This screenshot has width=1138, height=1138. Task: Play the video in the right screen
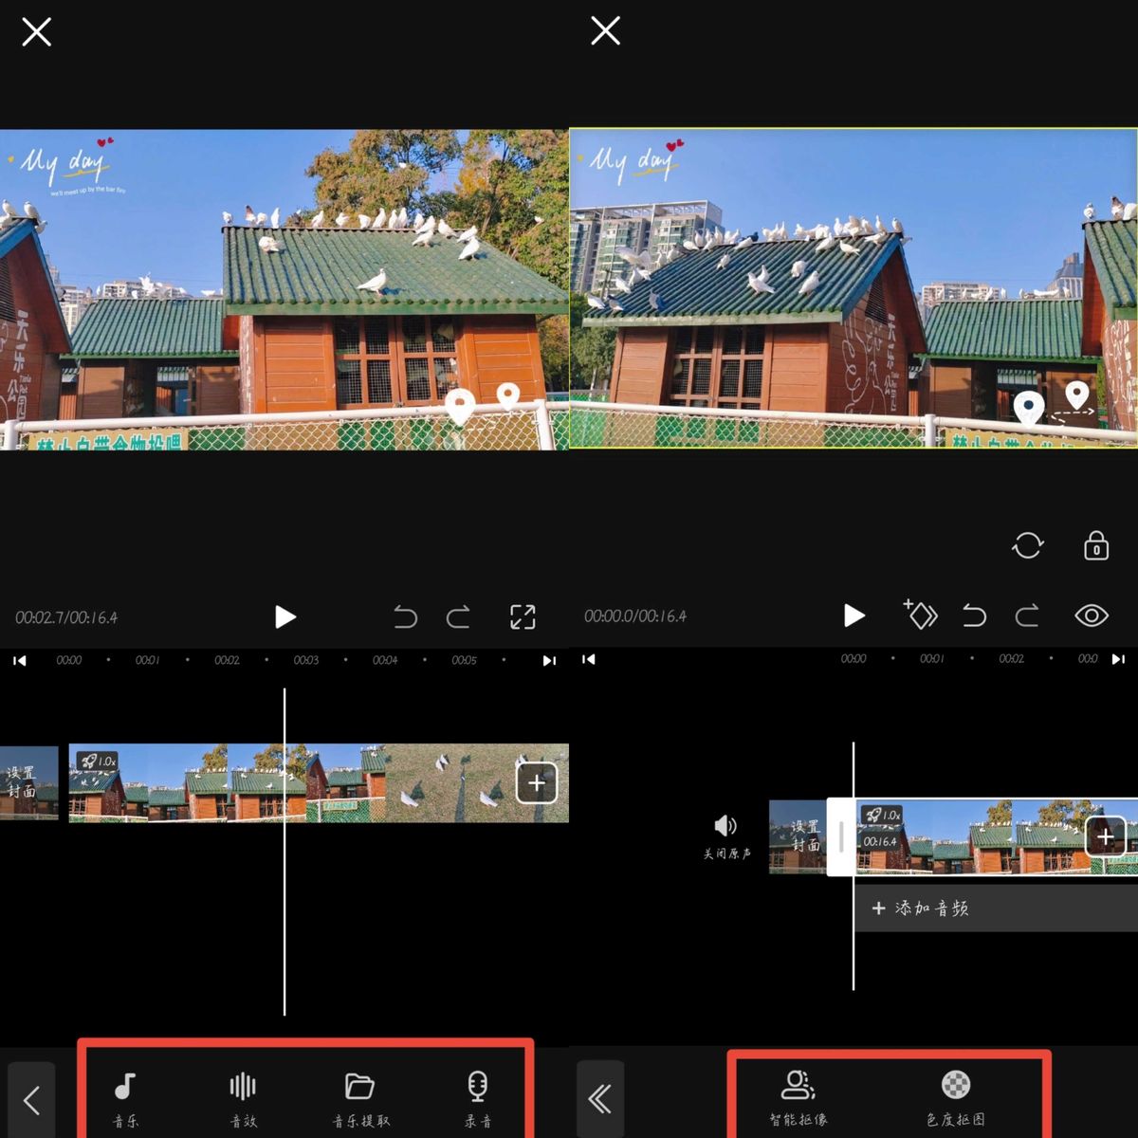(x=853, y=615)
